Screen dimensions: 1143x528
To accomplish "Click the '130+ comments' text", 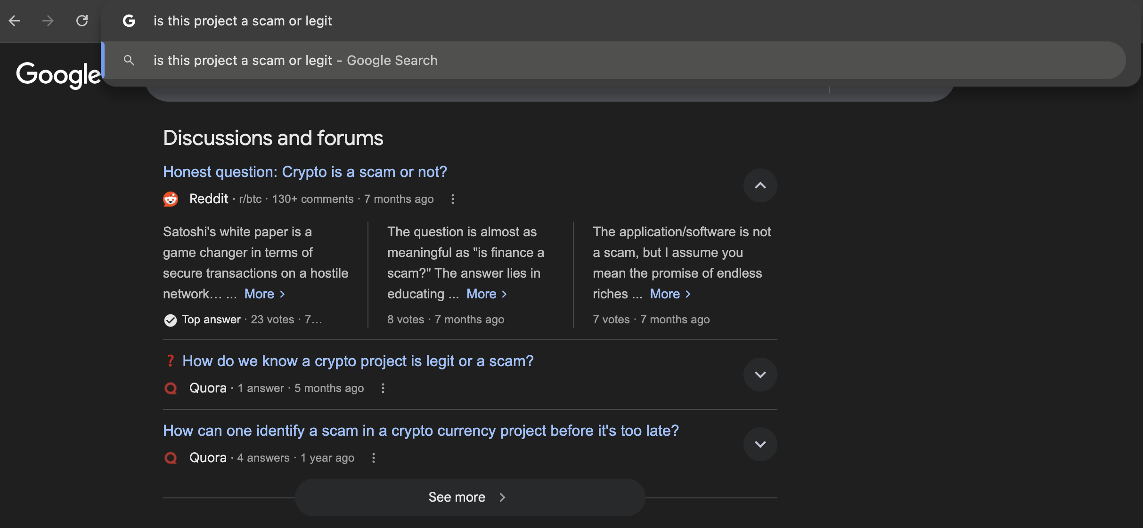I will click(313, 199).
